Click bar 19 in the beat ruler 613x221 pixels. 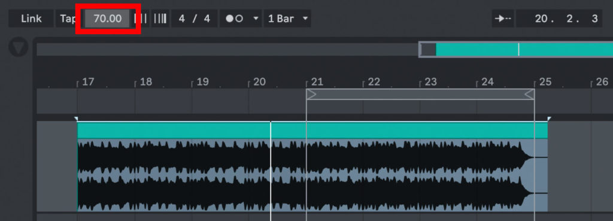click(202, 82)
